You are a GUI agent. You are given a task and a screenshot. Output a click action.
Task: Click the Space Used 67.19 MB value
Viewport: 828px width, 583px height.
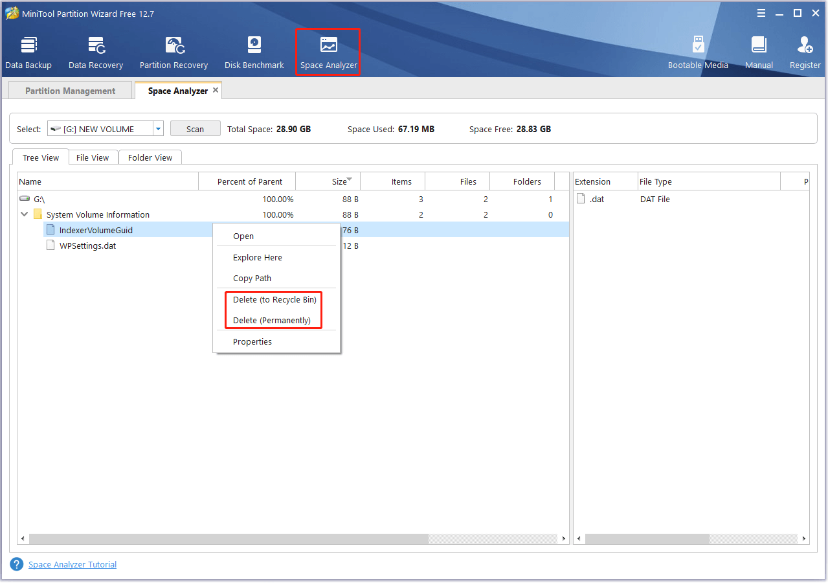point(416,129)
